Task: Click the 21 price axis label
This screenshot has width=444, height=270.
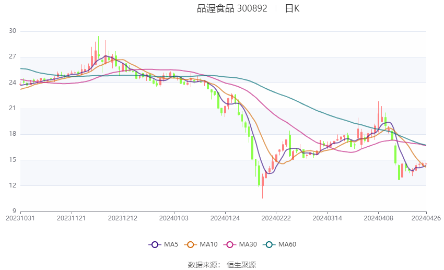Action: click(13, 108)
